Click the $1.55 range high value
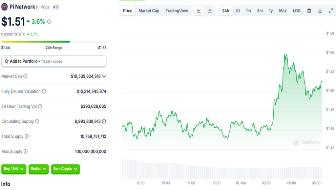This screenshot has width=336, height=190. pos(102,48)
